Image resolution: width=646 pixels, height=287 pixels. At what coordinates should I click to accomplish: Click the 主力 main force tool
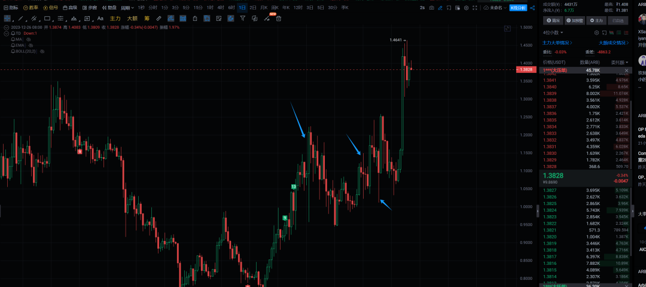point(115,19)
